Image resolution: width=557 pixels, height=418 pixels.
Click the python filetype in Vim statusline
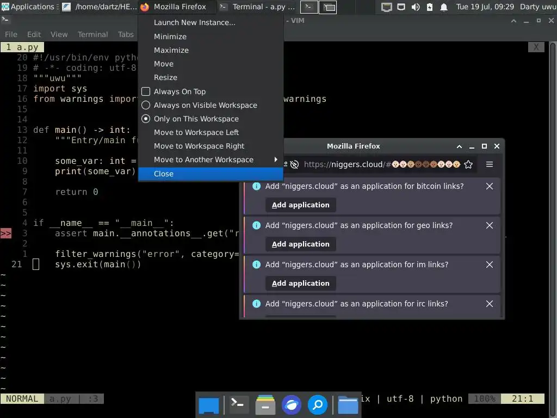coord(446,399)
